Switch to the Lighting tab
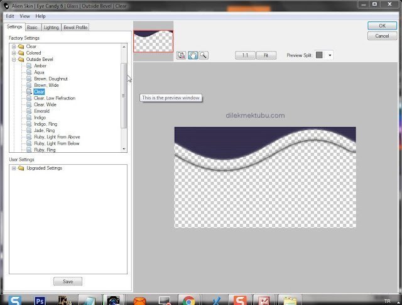This screenshot has width=402, height=305. [x=51, y=28]
